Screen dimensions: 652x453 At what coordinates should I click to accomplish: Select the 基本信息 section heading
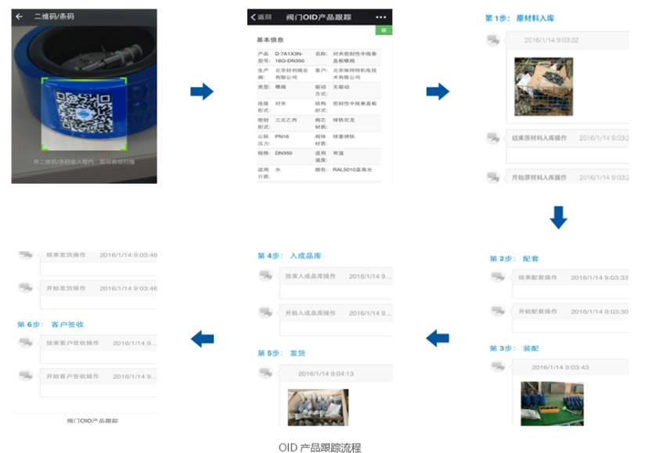coord(270,40)
